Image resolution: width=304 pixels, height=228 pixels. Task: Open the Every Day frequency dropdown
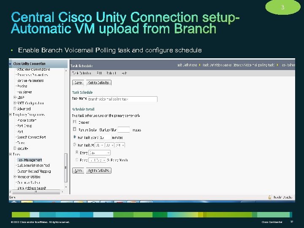[x=99, y=153]
